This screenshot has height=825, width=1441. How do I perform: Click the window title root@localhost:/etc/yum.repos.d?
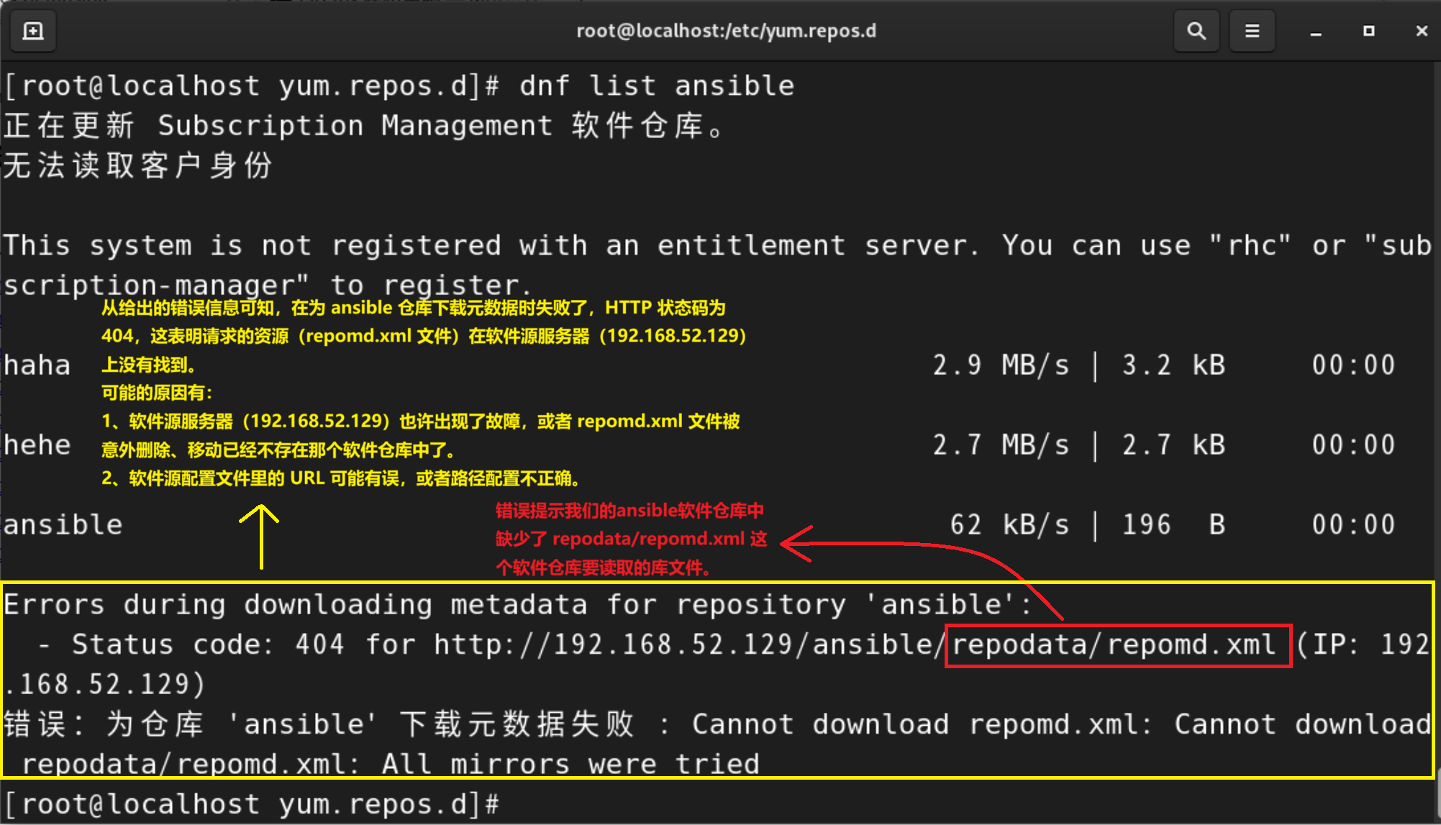click(725, 31)
